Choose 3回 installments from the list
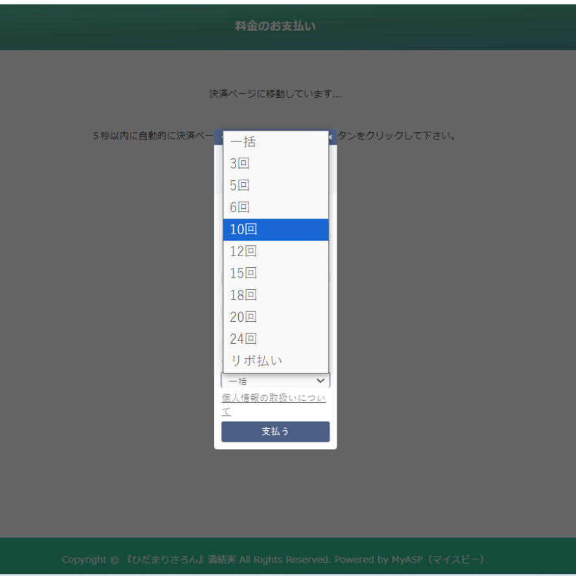The image size is (576, 576). pos(275,163)
